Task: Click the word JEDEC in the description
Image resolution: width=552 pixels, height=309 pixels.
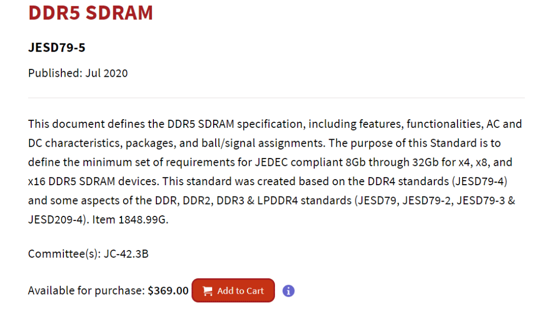Action: pyautogui.click(x=271, y=162)
